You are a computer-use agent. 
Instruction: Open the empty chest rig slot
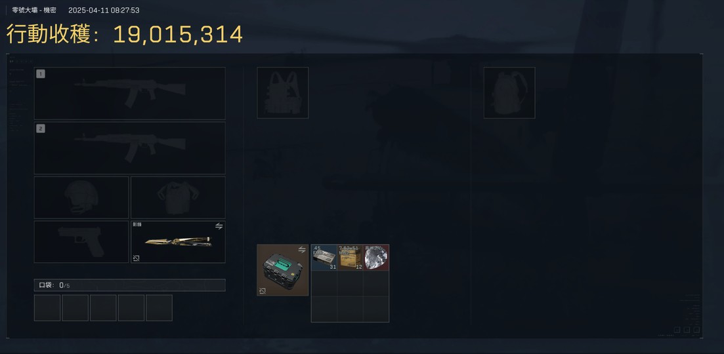click(283, 92)
